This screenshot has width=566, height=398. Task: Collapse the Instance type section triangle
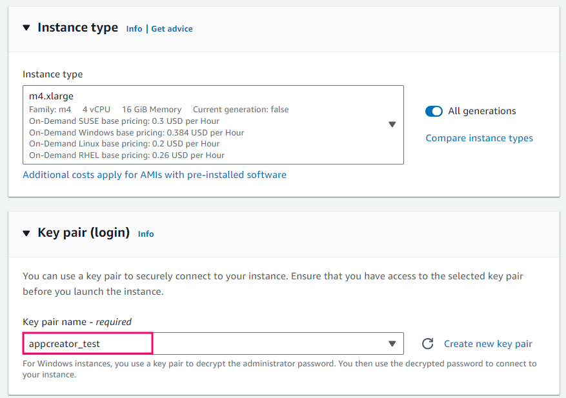(x=26, y=28)
